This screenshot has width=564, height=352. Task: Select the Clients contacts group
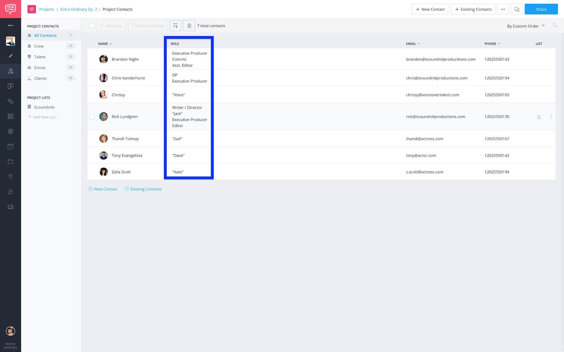[x=51, y=78]
